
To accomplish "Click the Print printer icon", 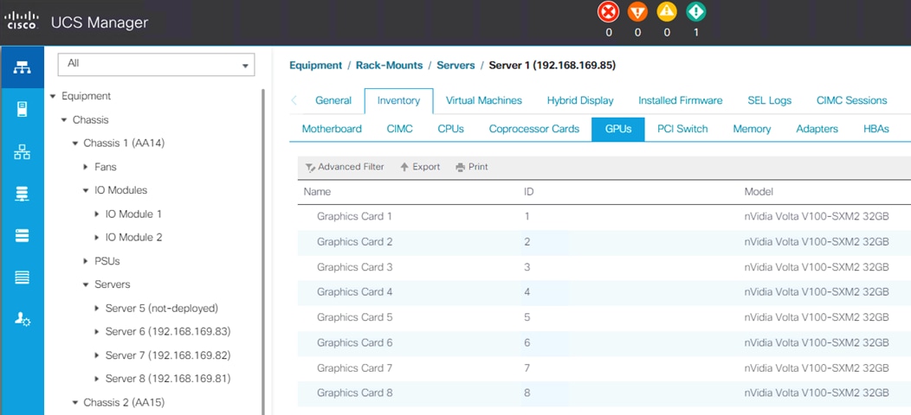I will pos(461,167).
